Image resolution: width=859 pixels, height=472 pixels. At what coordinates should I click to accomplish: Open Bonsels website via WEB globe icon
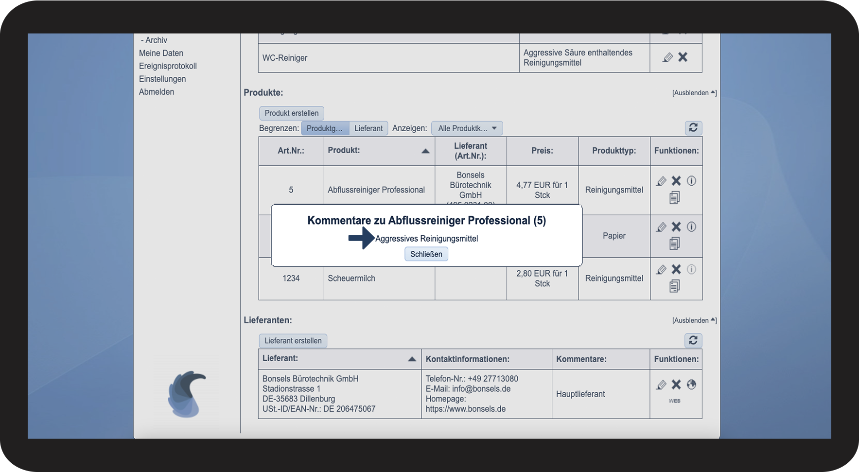coord(691,385)
